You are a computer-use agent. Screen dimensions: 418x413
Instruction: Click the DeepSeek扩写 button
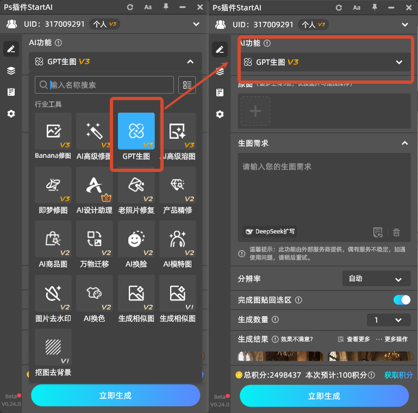270,231
